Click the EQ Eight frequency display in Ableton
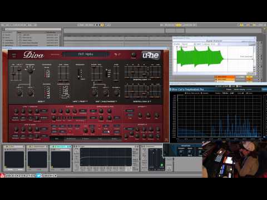267x200 pixels. tap(106, 157)
